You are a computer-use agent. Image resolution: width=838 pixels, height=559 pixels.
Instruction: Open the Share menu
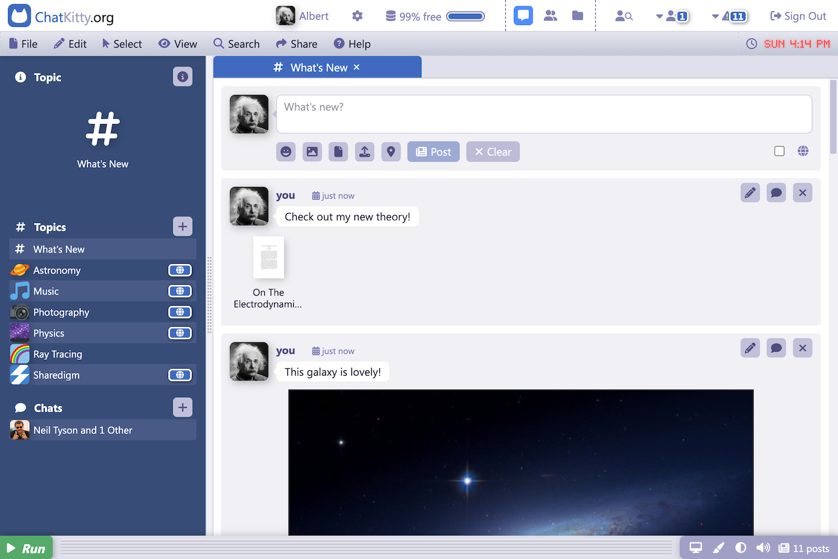click(x=296, y=44)
